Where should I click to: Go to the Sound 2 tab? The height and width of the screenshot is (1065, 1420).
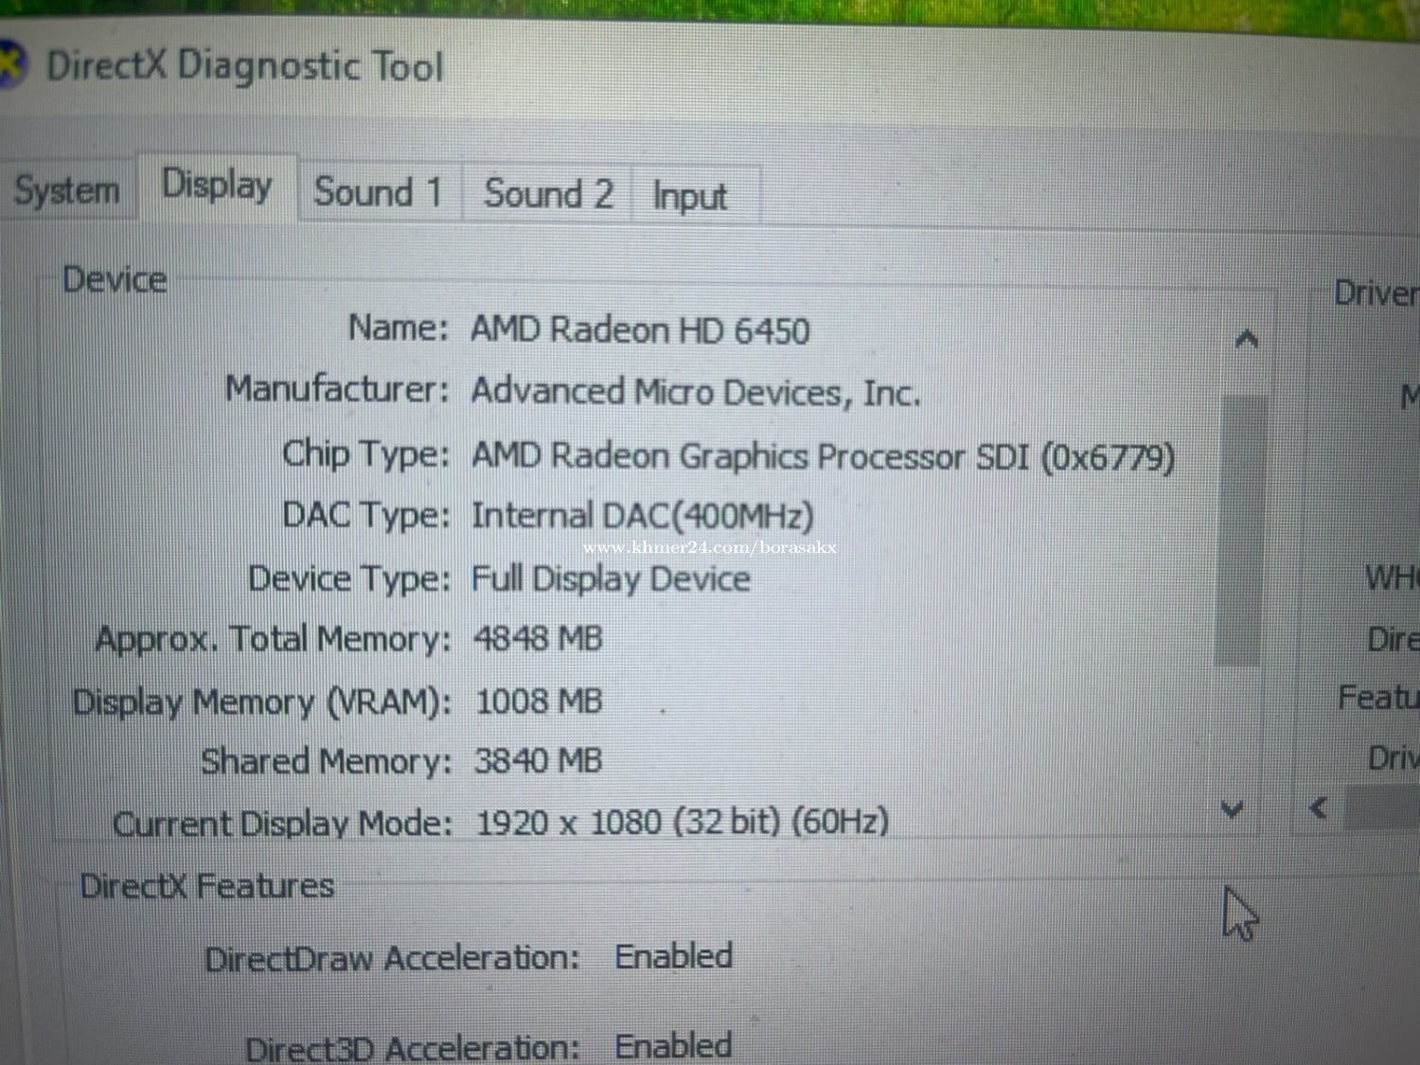point(548,194)
